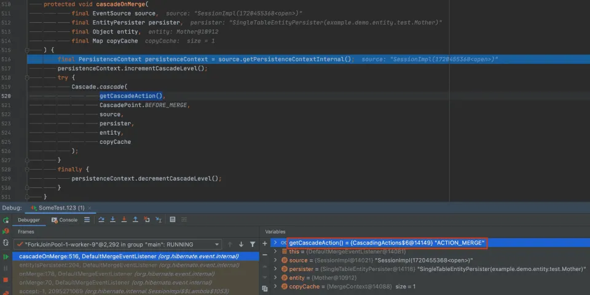This screenshot has width=590, height=295.
Task: Click the Frames panel header
Action: pyautogui.click(x=26, y=232)
